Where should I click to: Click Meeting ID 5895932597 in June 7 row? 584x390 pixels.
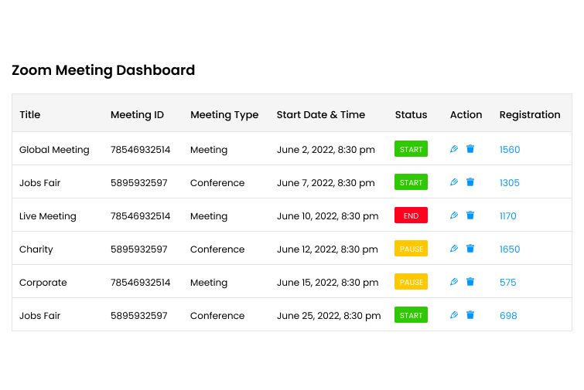[139, 182]
